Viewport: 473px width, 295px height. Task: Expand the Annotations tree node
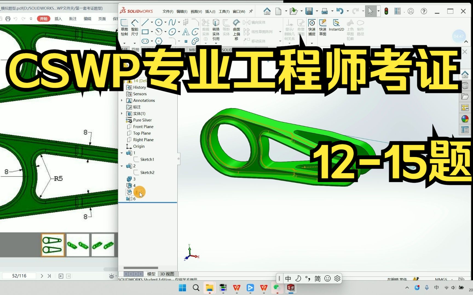[x=122, y=101]
